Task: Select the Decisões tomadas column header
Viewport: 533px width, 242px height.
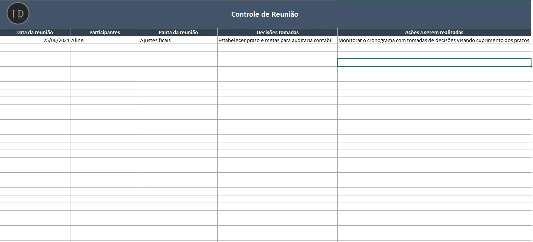Action: (x=277, y=32)
